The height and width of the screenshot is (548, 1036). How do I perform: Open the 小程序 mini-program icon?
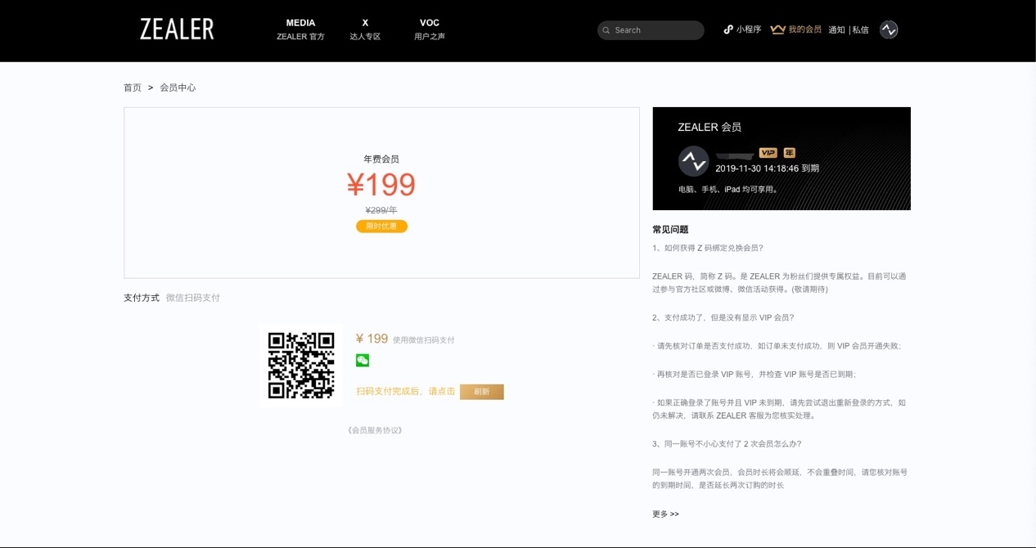727,29
